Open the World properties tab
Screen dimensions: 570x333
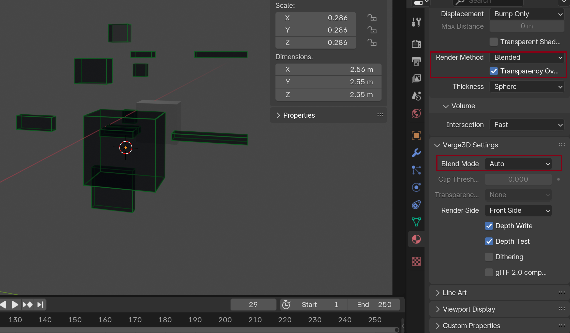(x=416, y=113)
